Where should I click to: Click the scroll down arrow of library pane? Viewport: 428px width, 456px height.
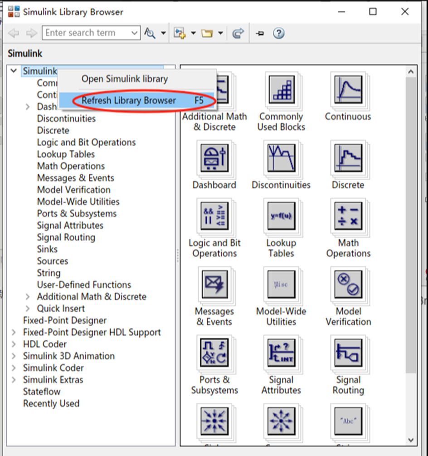[411, 440]
